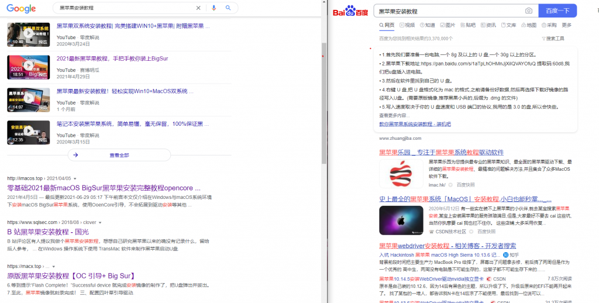Click the MacOS dark apple thumbnail
The width and height of the screenshot is (599, 303).
click(401, 220)
